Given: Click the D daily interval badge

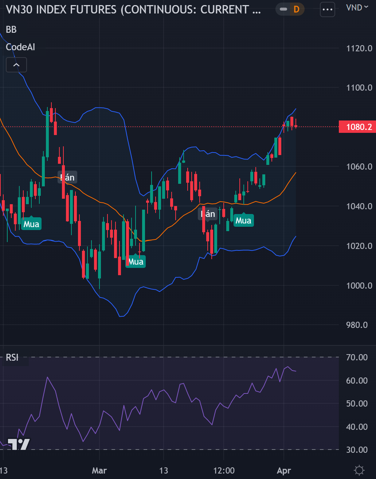Looking at the screenshot, I should 296,9.
